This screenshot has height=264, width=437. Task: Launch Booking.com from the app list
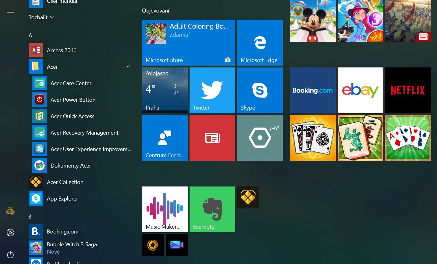(62, 231)
